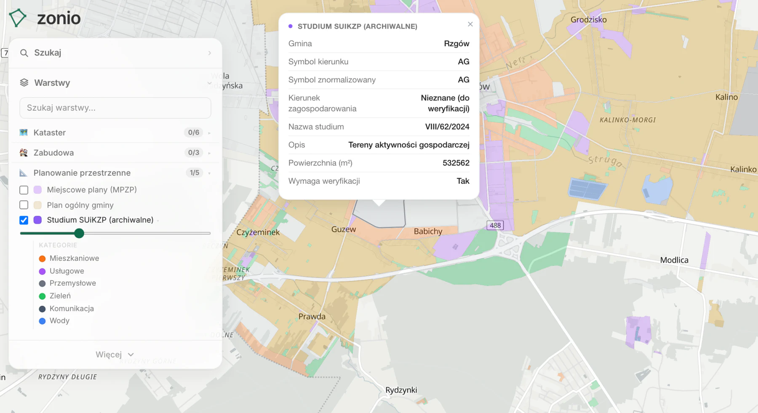
Task: Click the Usługowe category legend entry
Action: point(61,271)
